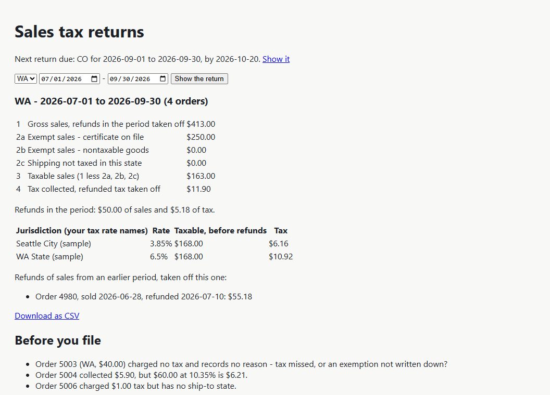This screenshot has height=395, width=550.
Task: Click the Taxable sales $163.00 value
Action: [x=201, y=176]
